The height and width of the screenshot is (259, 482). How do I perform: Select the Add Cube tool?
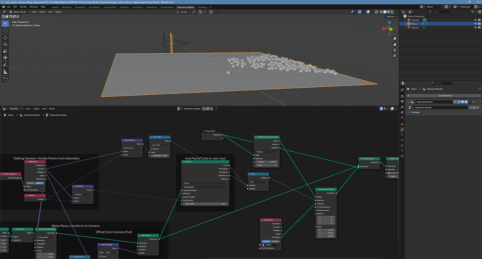(x=5, y=79)
